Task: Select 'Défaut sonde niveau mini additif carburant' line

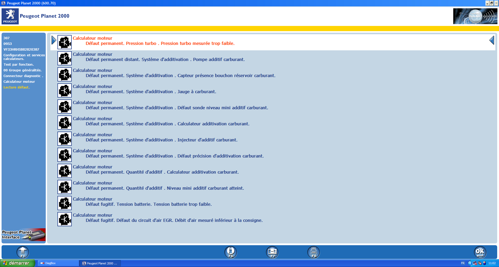Action: point(177,108)
